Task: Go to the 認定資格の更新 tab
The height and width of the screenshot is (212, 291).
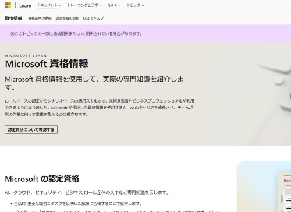Action: [68, 18]
